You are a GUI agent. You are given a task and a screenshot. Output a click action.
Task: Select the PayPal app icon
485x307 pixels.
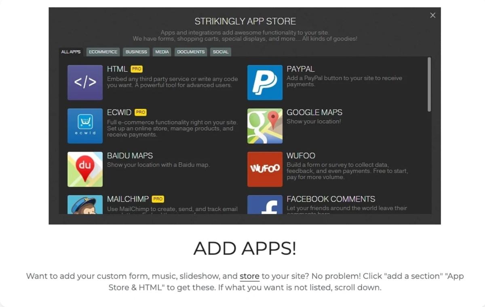click(x=265, y=82)
